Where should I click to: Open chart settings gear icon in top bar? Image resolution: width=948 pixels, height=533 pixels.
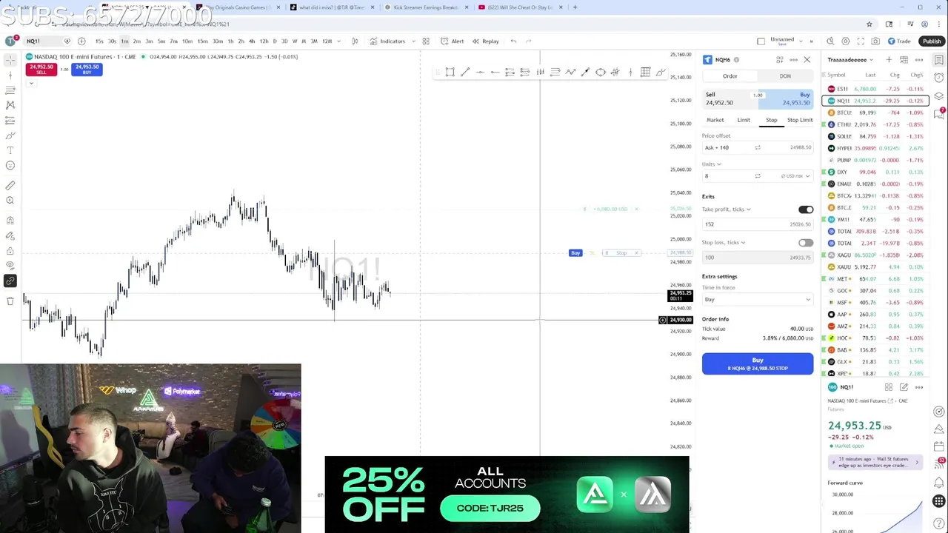[x=845, y=41]
